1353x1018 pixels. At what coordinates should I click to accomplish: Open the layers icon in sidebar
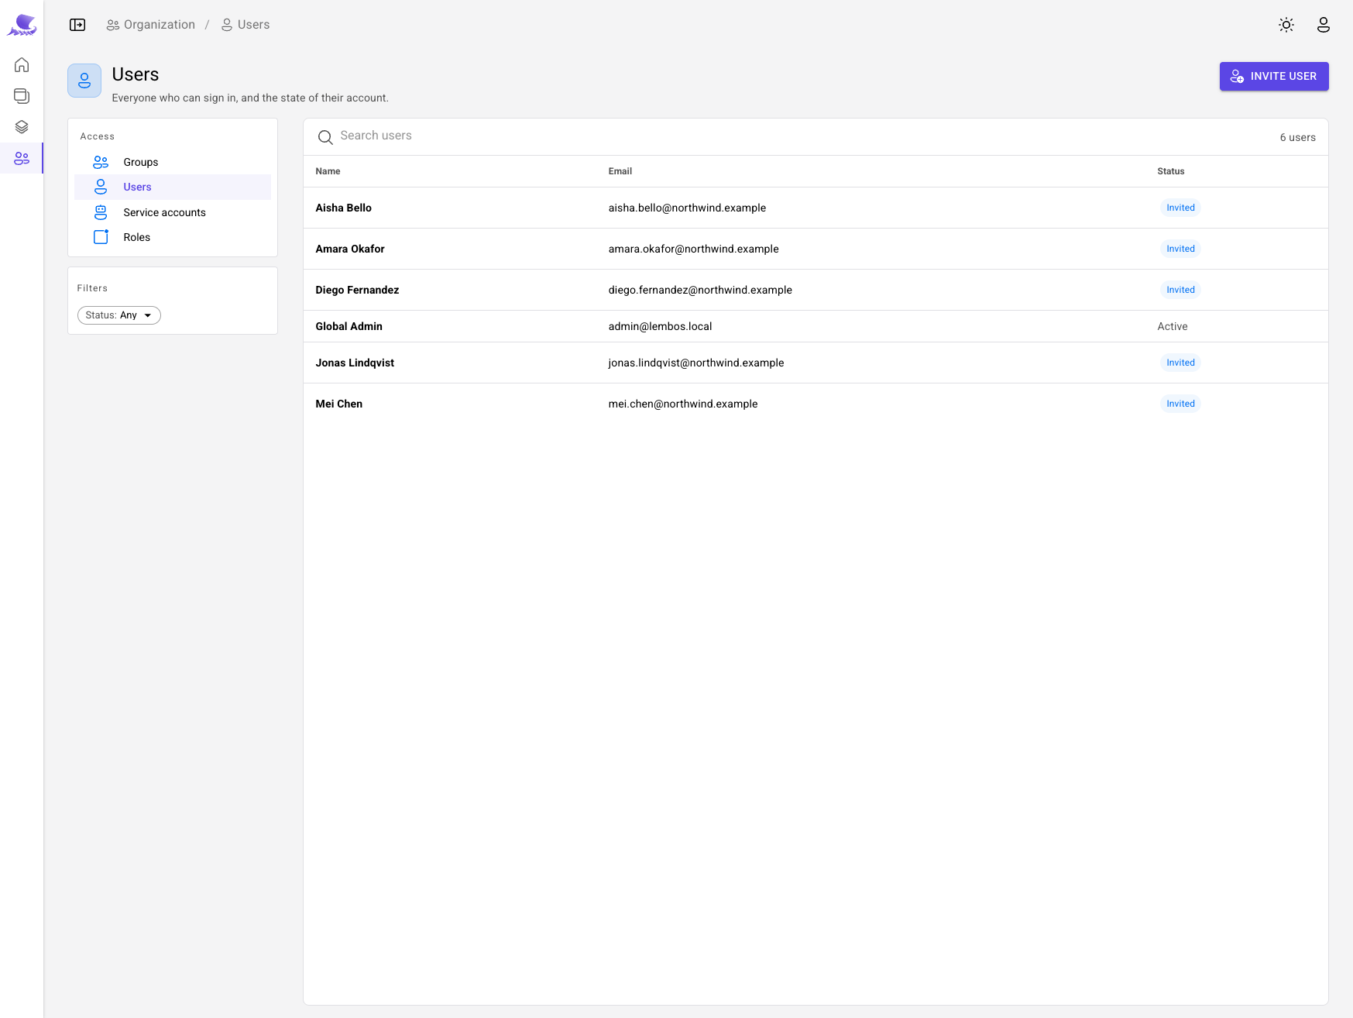22,127
